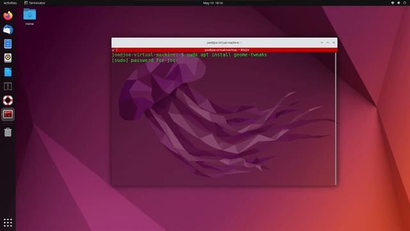Screen dimensions: 410x231
Task: Click the Terminator window title bar
Action: (x=224, y=42)
